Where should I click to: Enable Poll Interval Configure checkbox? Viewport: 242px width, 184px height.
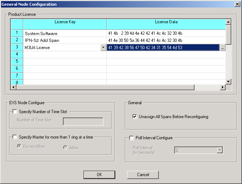tap(132, 138)
